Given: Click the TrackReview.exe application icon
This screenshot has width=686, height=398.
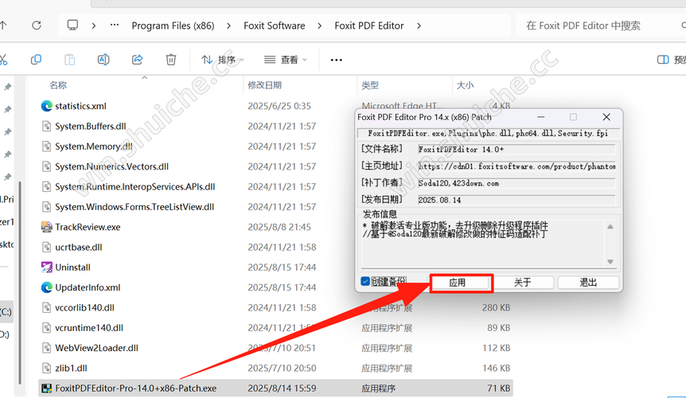Looking at the screenshot, I should [x=46, y=227].
